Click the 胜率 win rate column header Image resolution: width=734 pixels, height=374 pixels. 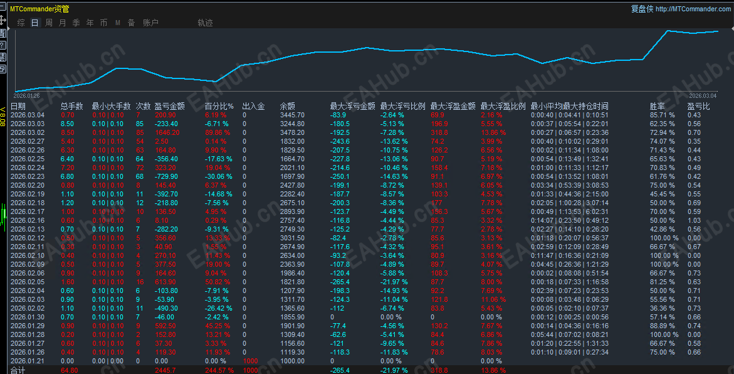click(x=657, y=106)
